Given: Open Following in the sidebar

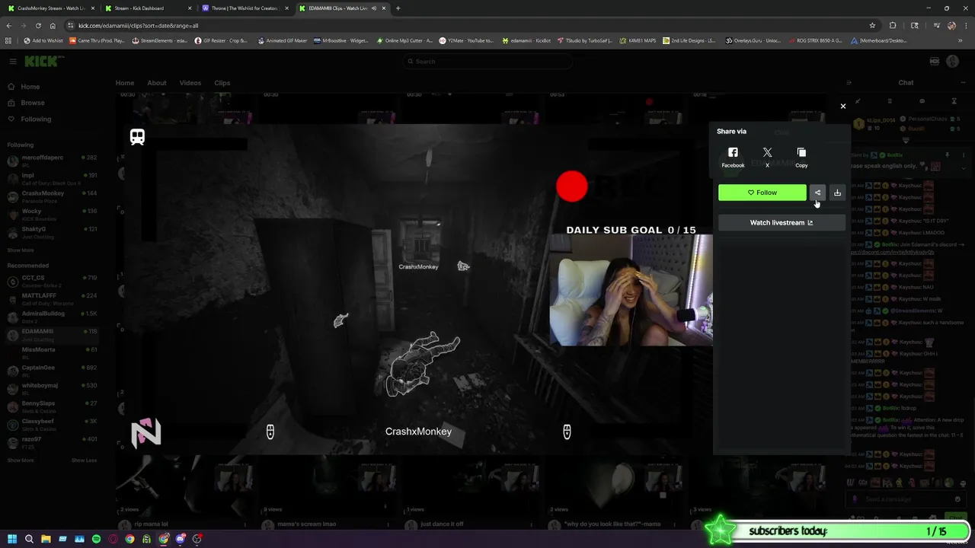Looking at the screenshot, I should tap(36, 119).
